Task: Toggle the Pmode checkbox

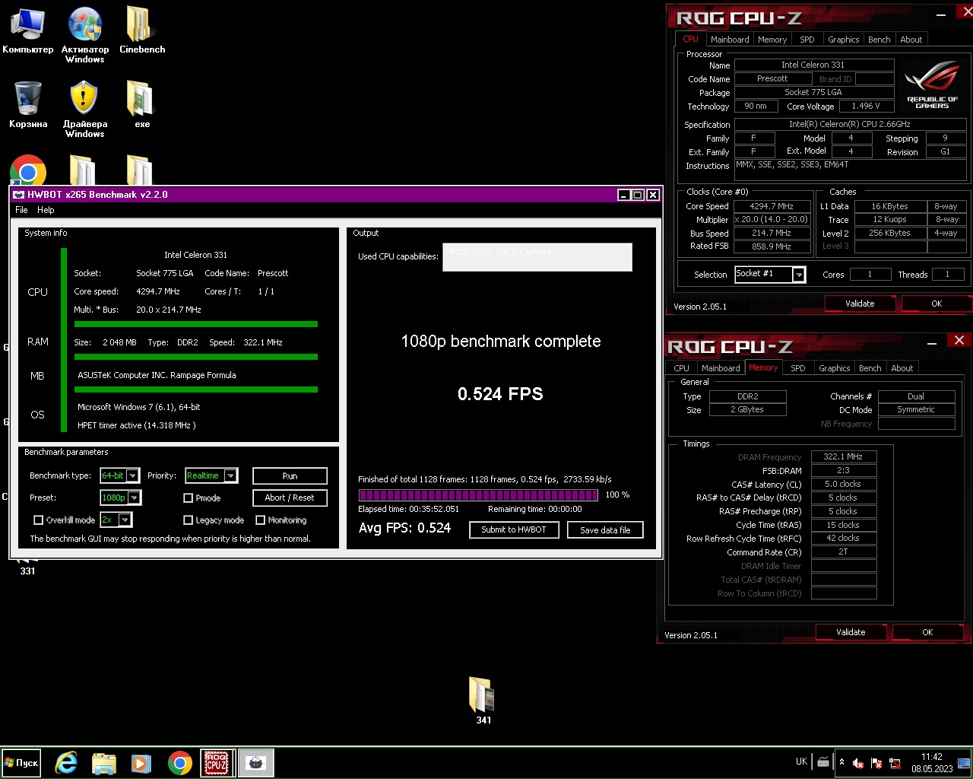Action: (x=188, y=498)
